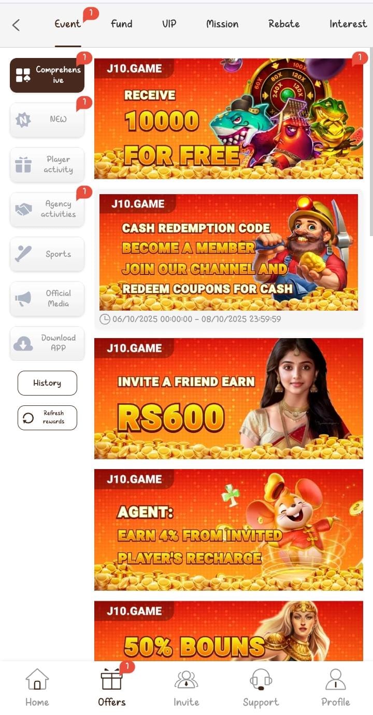Select the NEW category
Image resolution: width=373 pixels, height=715 pixels.
click(47, 120)
